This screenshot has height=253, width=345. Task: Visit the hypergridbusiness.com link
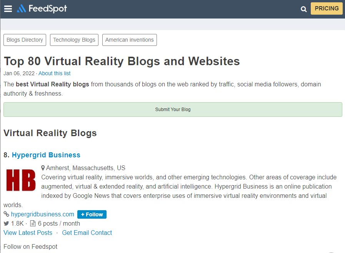click(42, 214)
